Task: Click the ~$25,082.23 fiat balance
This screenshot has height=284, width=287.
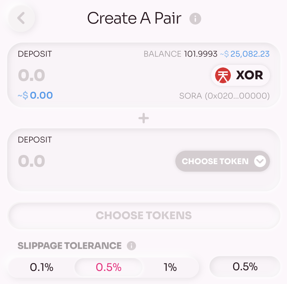Action: [245, 54]
